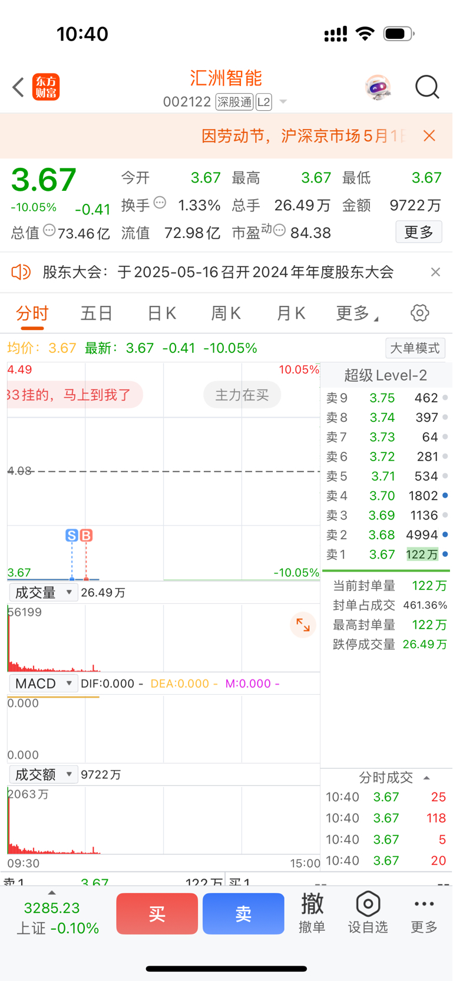Viewport: 453px width, 981px height.
Task: Open chart settings gear icon
Action: [x=420, y=313]
